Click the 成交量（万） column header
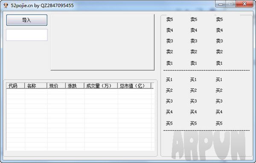Viewport: 256px width, 163px height. [101, 86]
